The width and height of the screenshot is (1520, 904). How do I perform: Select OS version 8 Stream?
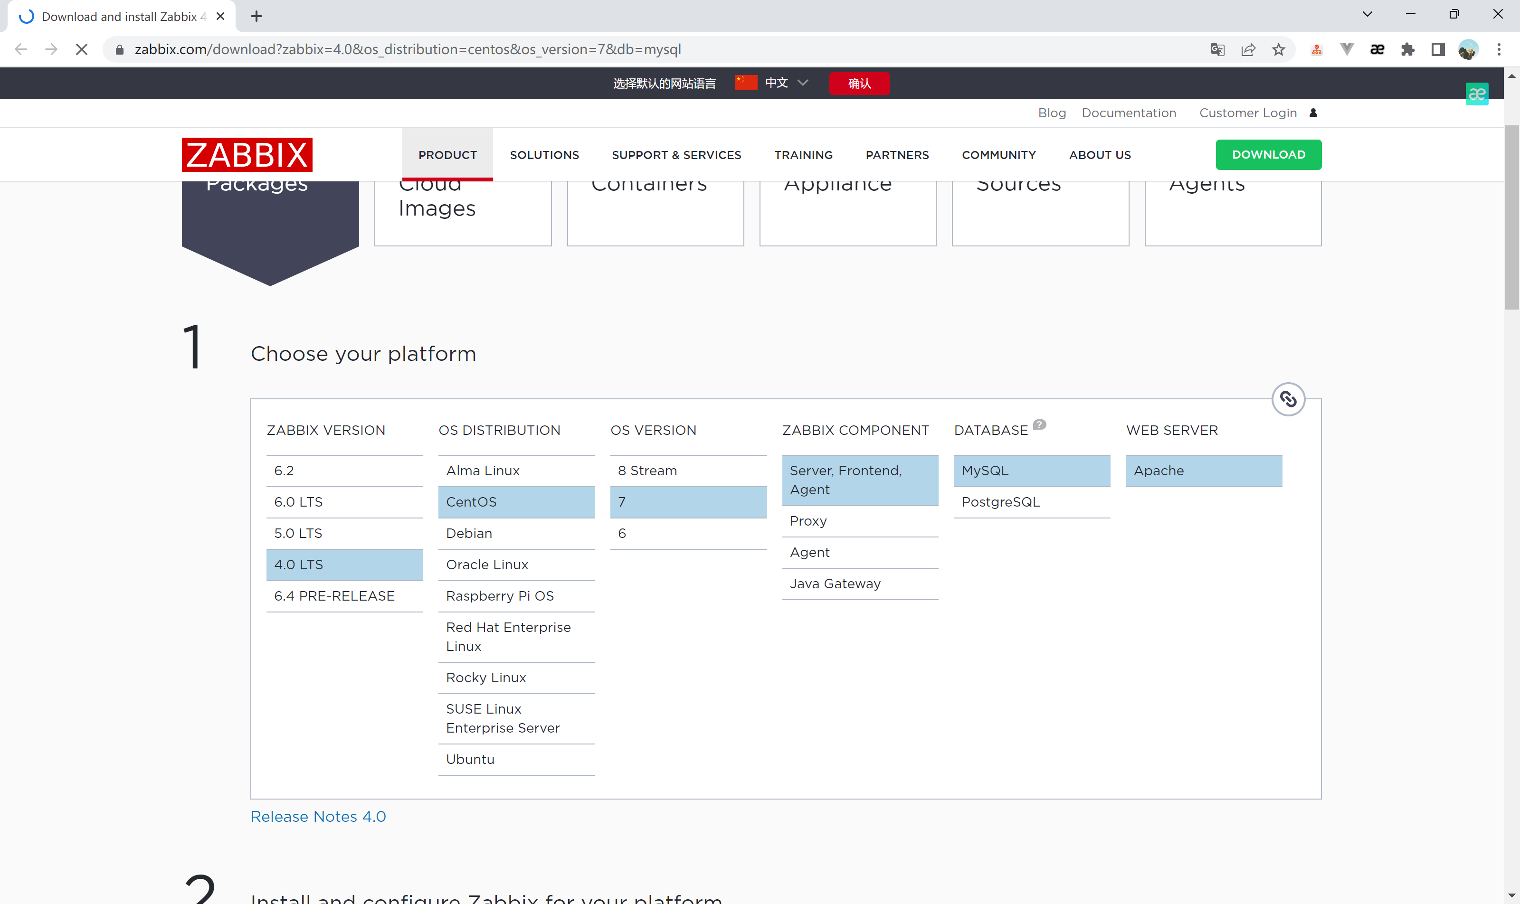coord(688,471)
